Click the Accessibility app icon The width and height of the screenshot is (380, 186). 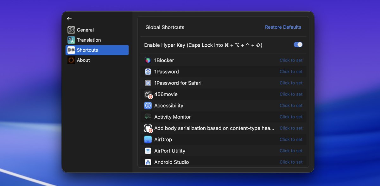(148, 106)
